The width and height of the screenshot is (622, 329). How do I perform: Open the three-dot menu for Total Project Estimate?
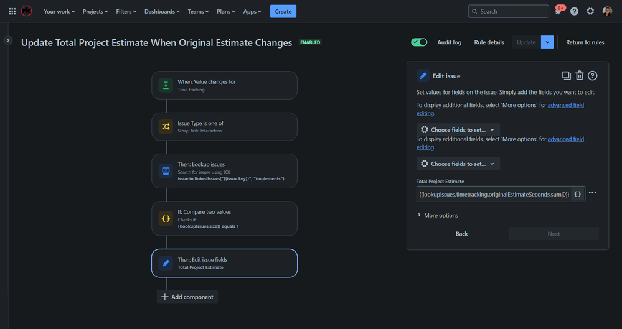click(592, 193)
